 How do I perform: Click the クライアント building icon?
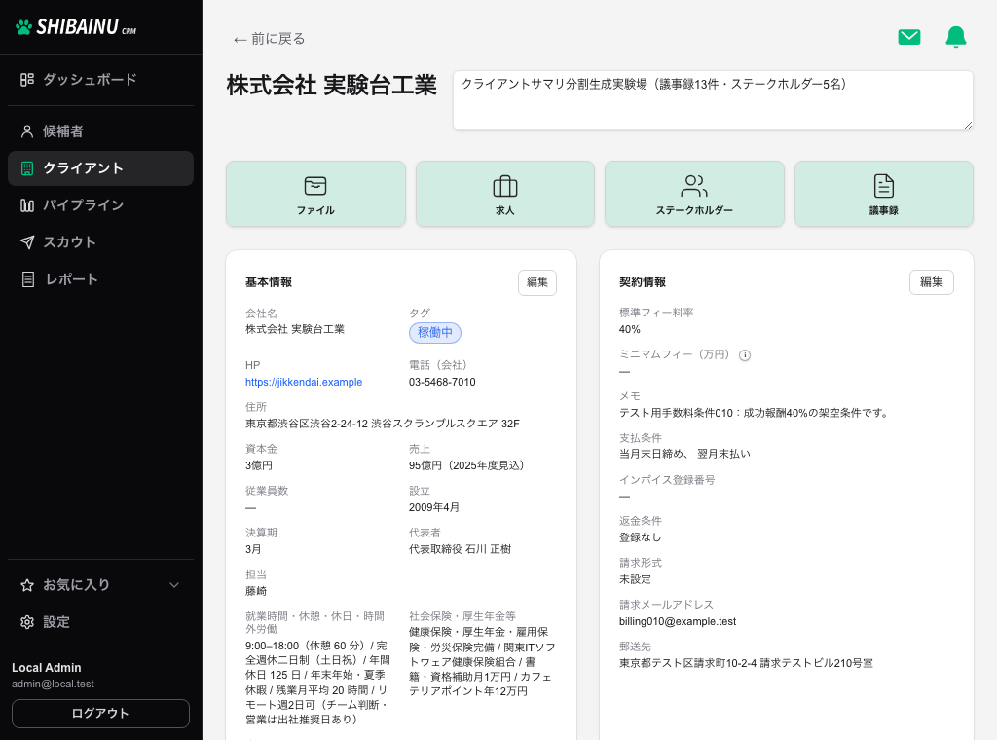26,168
